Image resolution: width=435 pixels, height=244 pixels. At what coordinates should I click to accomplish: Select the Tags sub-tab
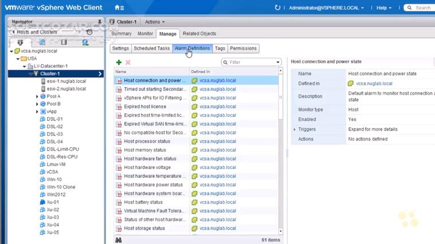coord(220,48)
